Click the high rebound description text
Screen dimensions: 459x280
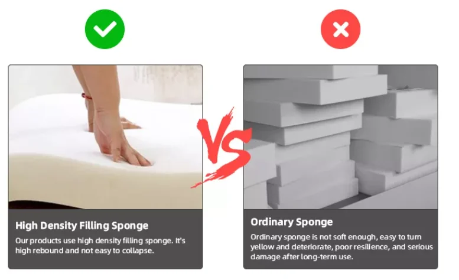click(100, 246)
